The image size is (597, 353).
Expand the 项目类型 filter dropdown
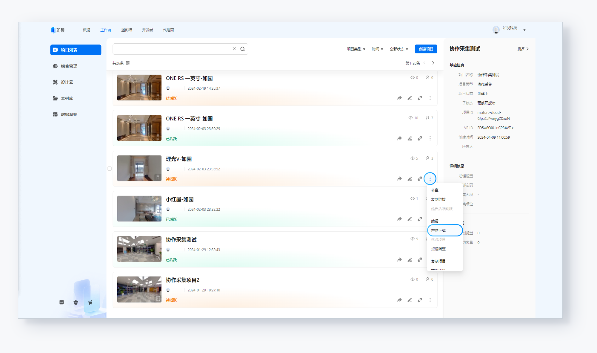[356, 49]
